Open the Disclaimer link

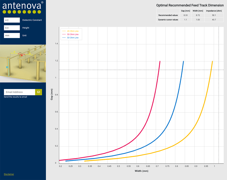9,174
